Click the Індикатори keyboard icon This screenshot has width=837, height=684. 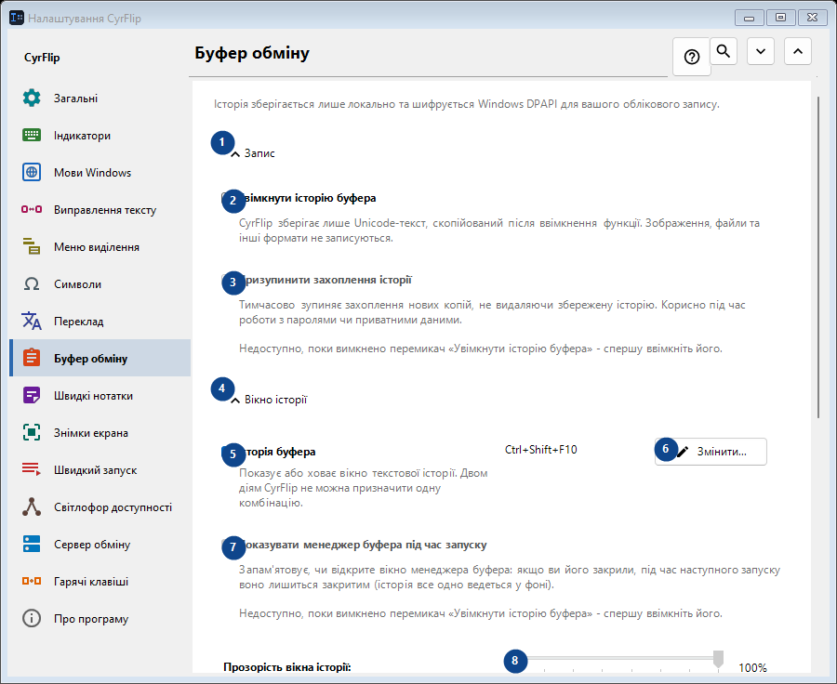coord(32,136)
